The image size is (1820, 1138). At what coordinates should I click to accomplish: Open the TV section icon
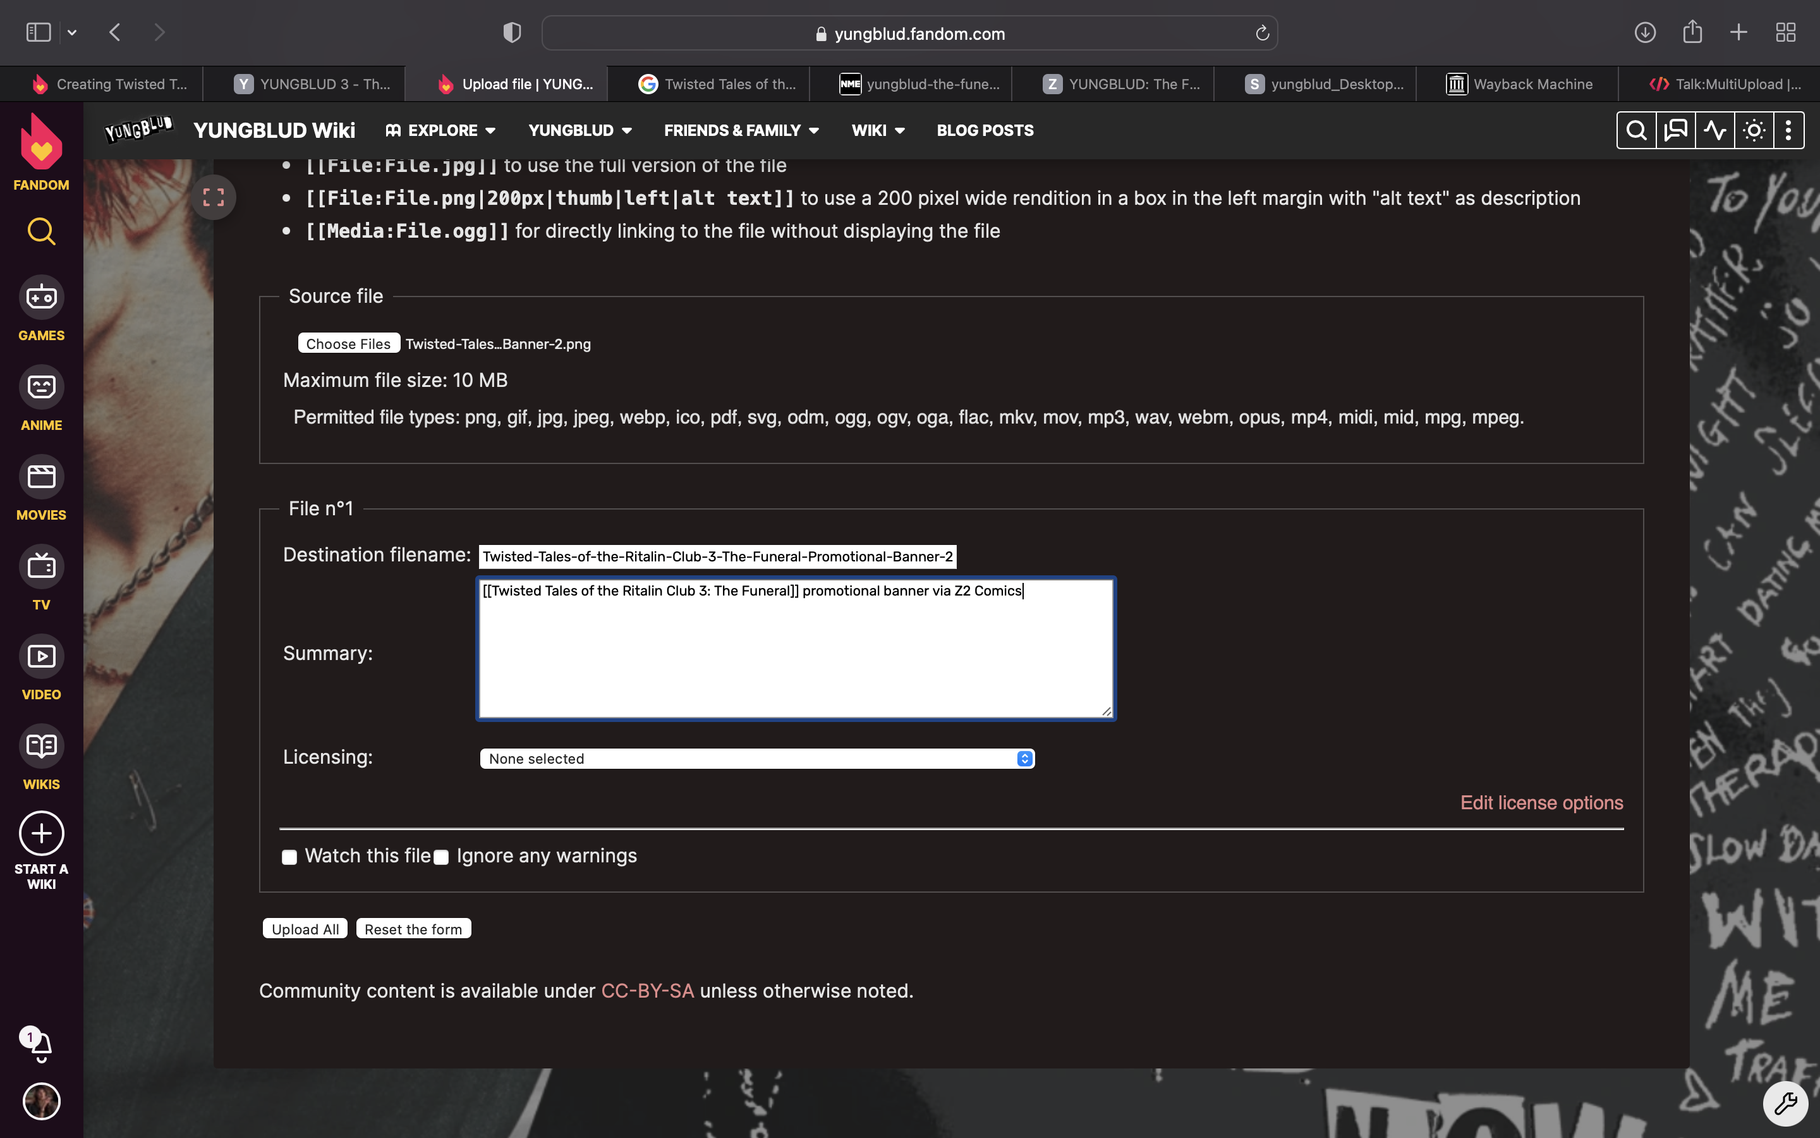(x=41, y=566)
